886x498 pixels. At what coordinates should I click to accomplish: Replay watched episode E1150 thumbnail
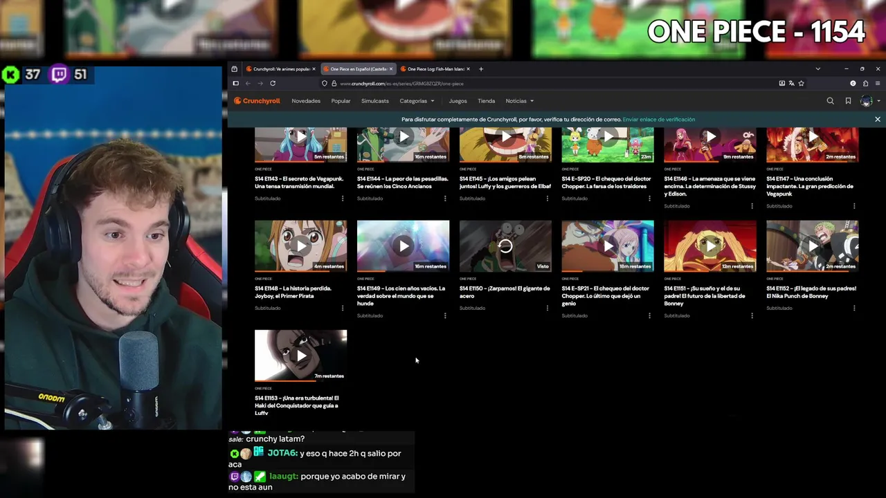(505, 246)
